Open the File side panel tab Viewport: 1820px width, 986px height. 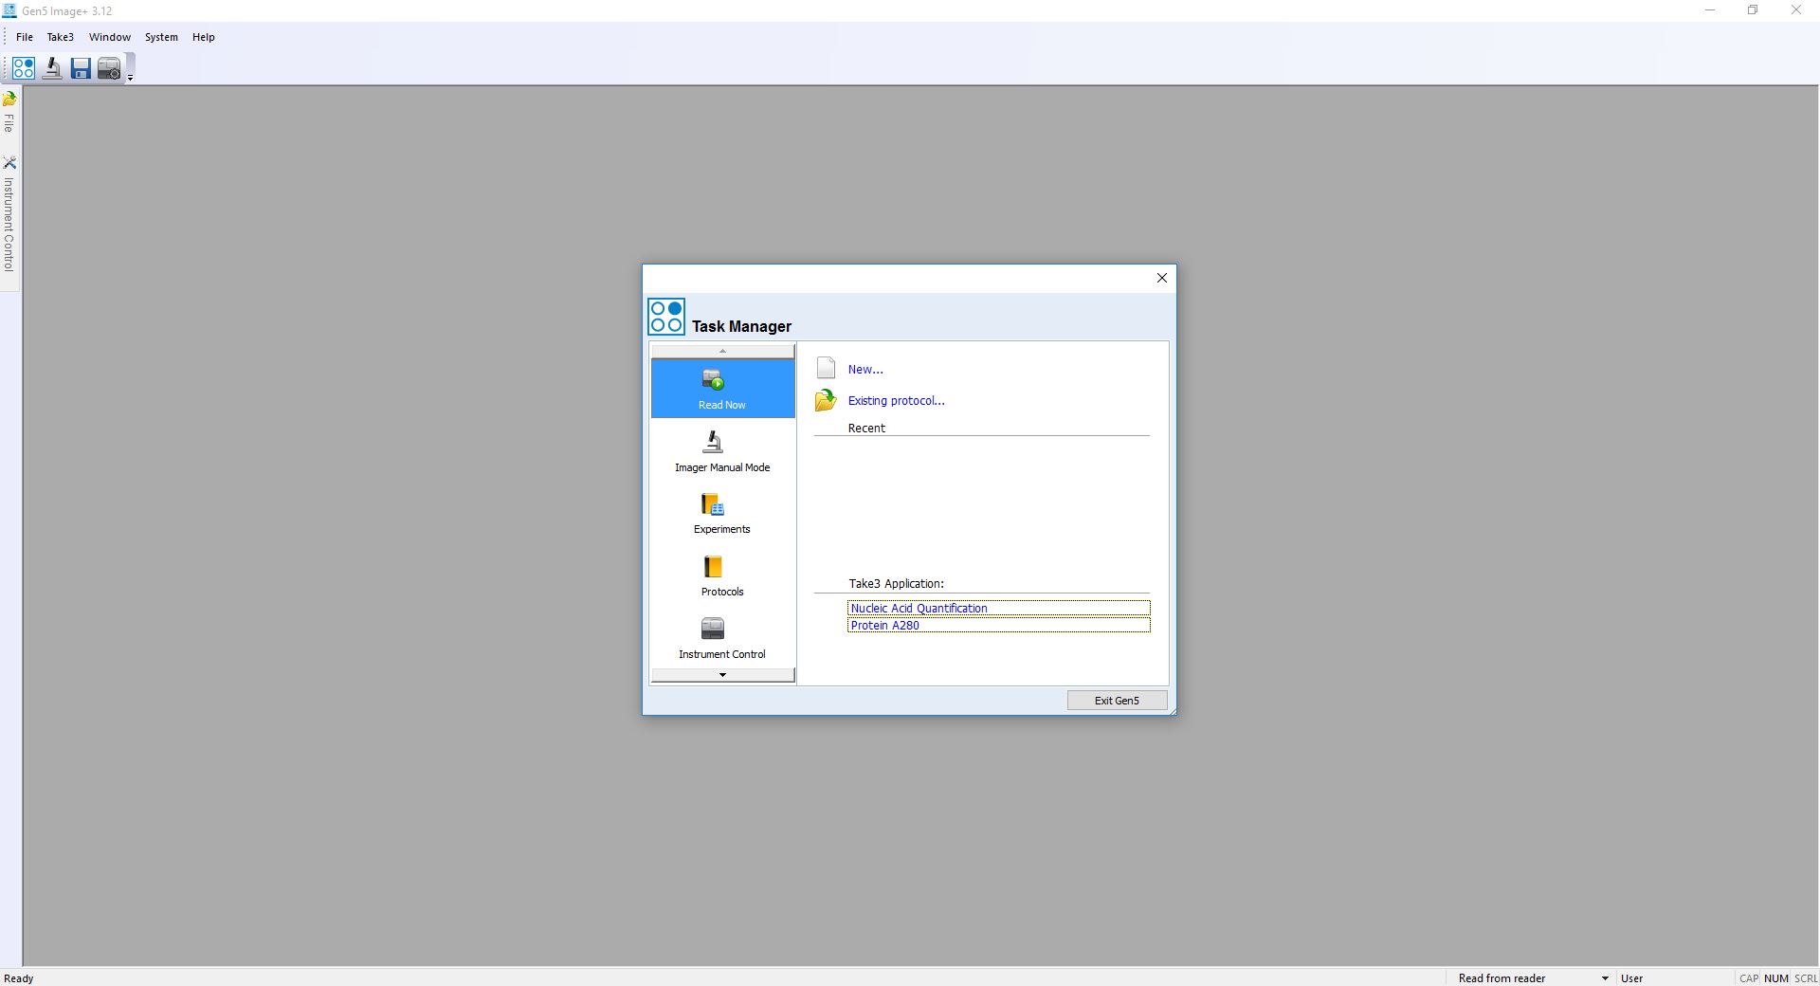click(x=9, y=112)
